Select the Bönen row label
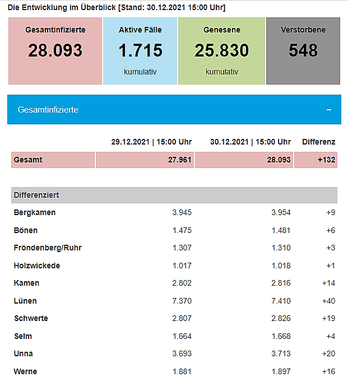The image size is (348, 382). pos(26,230)
